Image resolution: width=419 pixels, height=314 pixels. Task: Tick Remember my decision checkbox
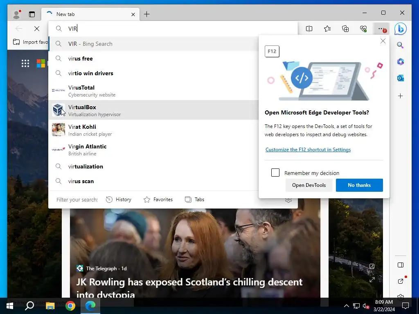pyautogui.click(x=275, y=173)
